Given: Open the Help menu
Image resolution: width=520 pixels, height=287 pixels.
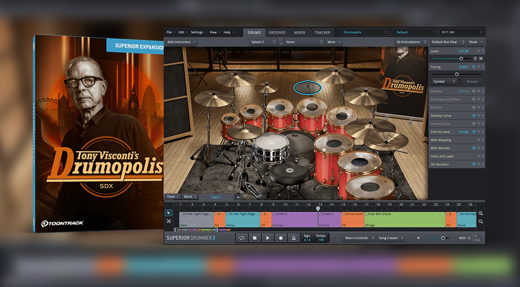Looking at the screenshot, I should (x=228, y=32).
